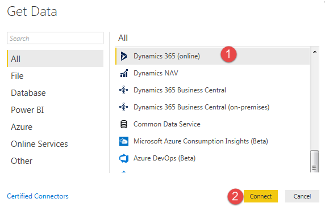Cancel the Get Data dialog
Screen dimensions: 325x207
[x=302, y=196]
